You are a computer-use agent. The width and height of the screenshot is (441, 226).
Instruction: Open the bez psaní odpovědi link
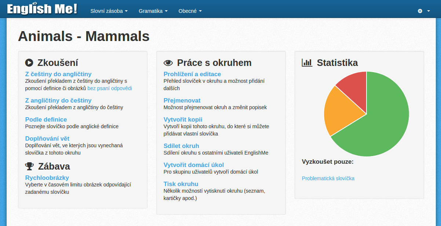click(x=110, y=88)
